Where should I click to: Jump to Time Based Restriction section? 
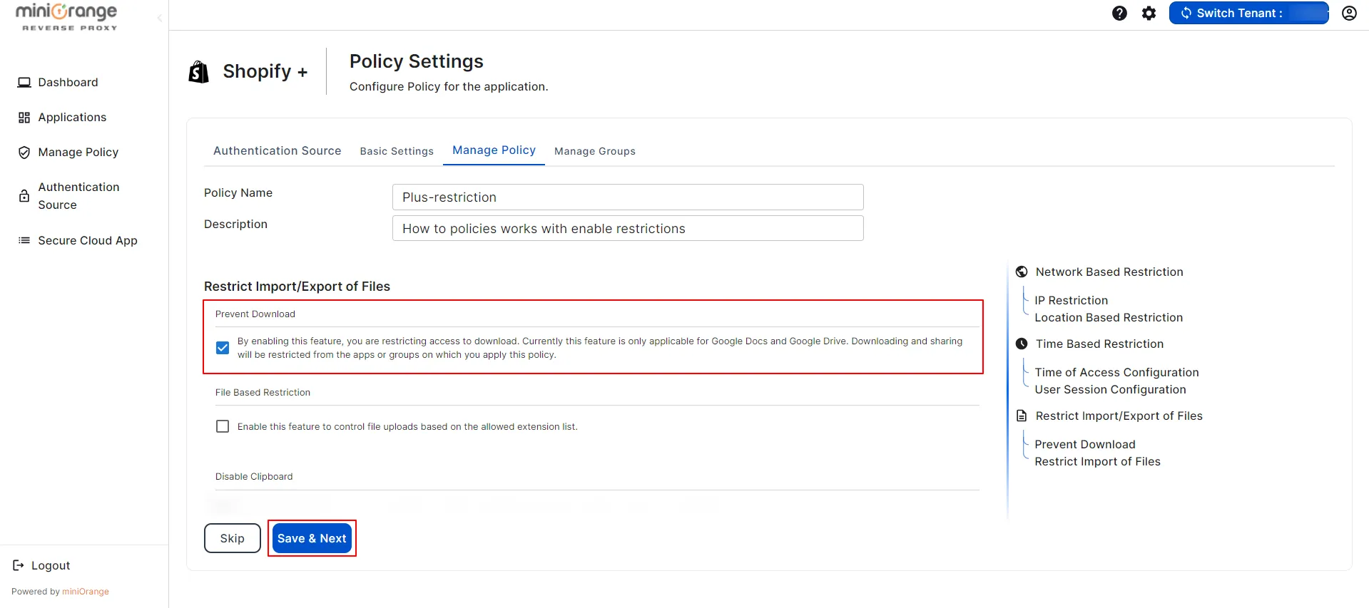point(1099,344)
